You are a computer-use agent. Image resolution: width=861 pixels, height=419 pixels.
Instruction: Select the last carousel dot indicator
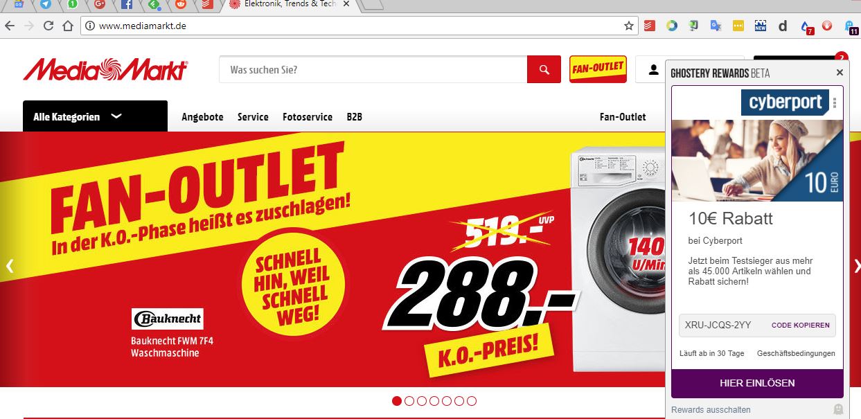[x=472, y=401]
